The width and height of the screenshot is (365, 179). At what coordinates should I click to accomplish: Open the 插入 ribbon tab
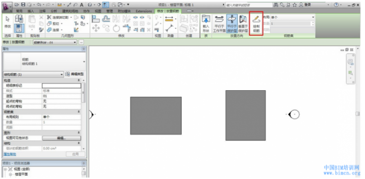coord(31,11)
